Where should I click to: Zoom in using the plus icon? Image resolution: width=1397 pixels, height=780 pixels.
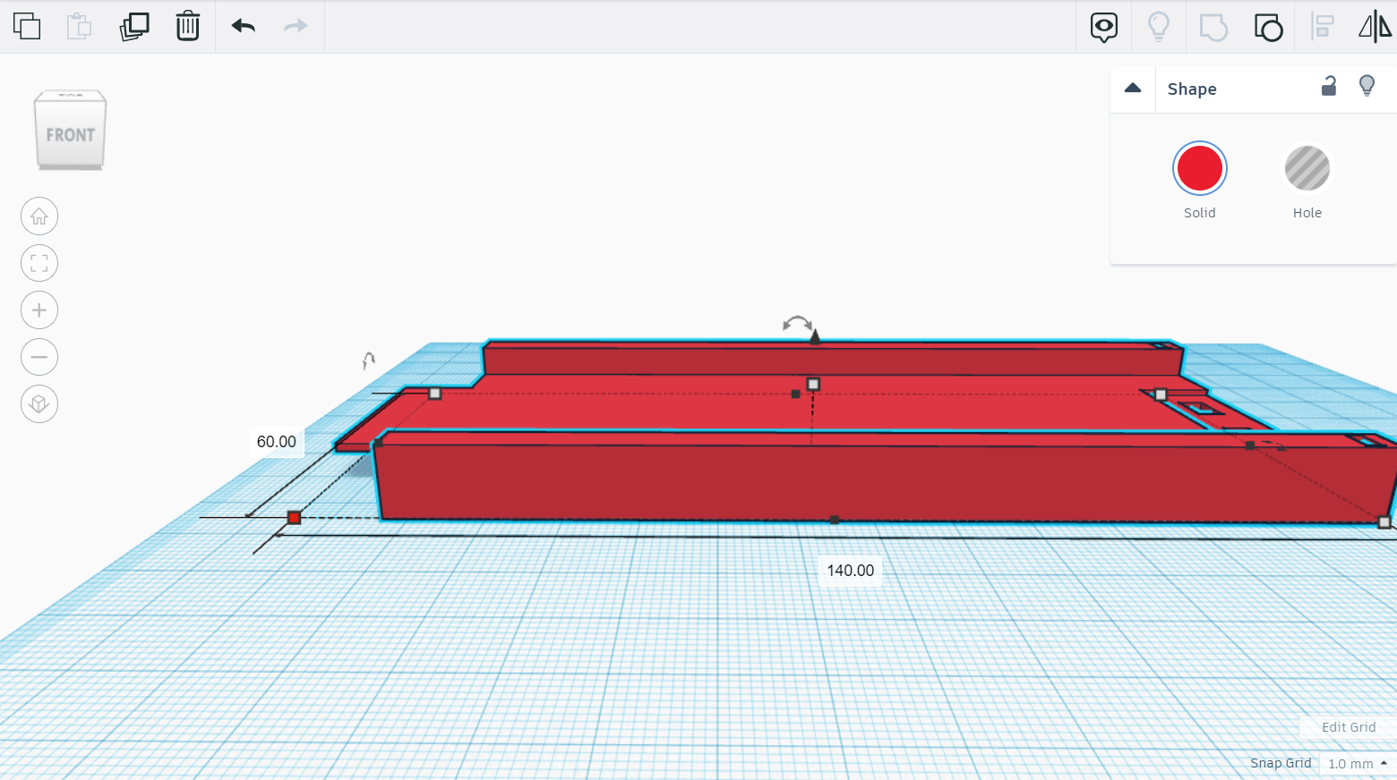coord(39,309)
